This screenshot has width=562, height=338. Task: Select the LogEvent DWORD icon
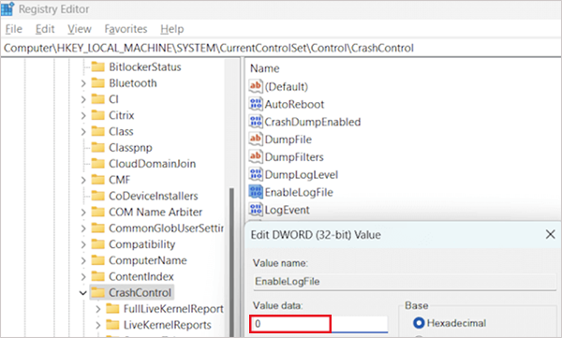click(x=256, y=210)
